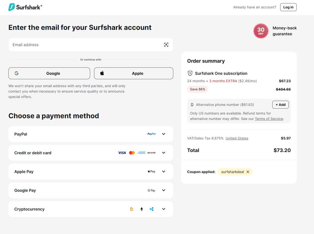
Task: Click 'VAT/Sales Tax 8.875%' text
Action: [x=205, y=138]
